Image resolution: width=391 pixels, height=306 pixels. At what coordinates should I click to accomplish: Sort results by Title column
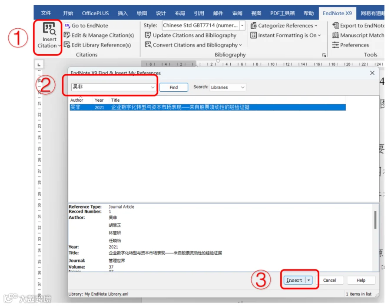[x=115, y=100]
